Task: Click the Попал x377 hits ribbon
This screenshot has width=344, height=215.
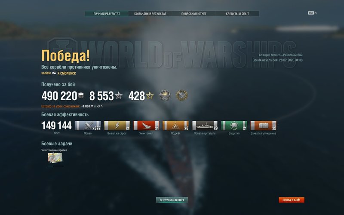Action: 88,126
